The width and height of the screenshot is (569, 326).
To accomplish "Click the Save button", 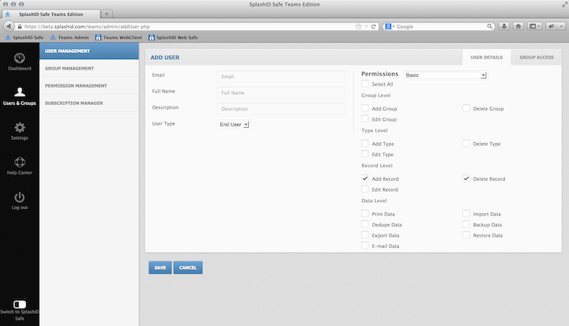I will pyautogui.click(x=160, y=268).
